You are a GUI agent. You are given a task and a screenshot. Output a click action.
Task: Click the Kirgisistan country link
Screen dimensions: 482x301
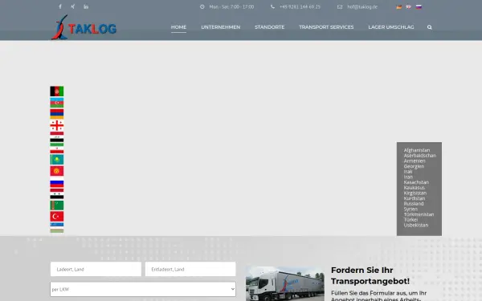pyautogui.click(x=415, y=193)
